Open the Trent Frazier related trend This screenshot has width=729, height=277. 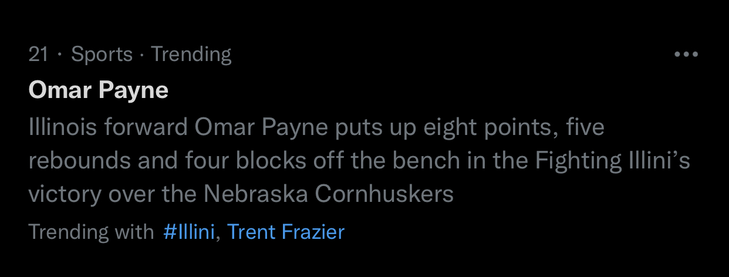click(285, 232)
